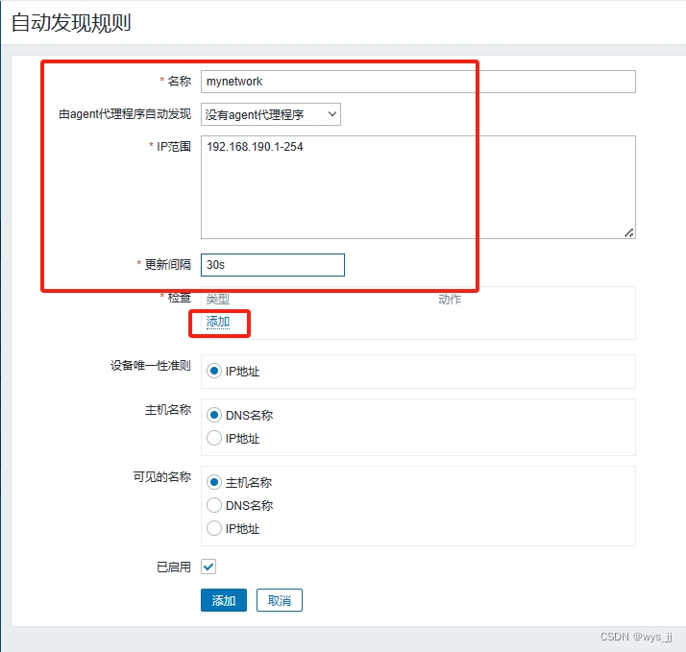Screen dimensions: 686x652
Task: Click the 更新间隔 field showing 30s
Action: (x=273, y=265)
